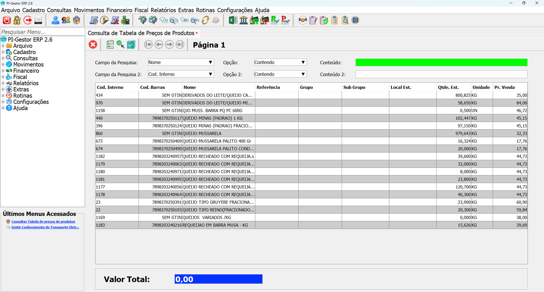Click the blue user profile icon
This screenshot has height=292, width=544.
(55, 20)
